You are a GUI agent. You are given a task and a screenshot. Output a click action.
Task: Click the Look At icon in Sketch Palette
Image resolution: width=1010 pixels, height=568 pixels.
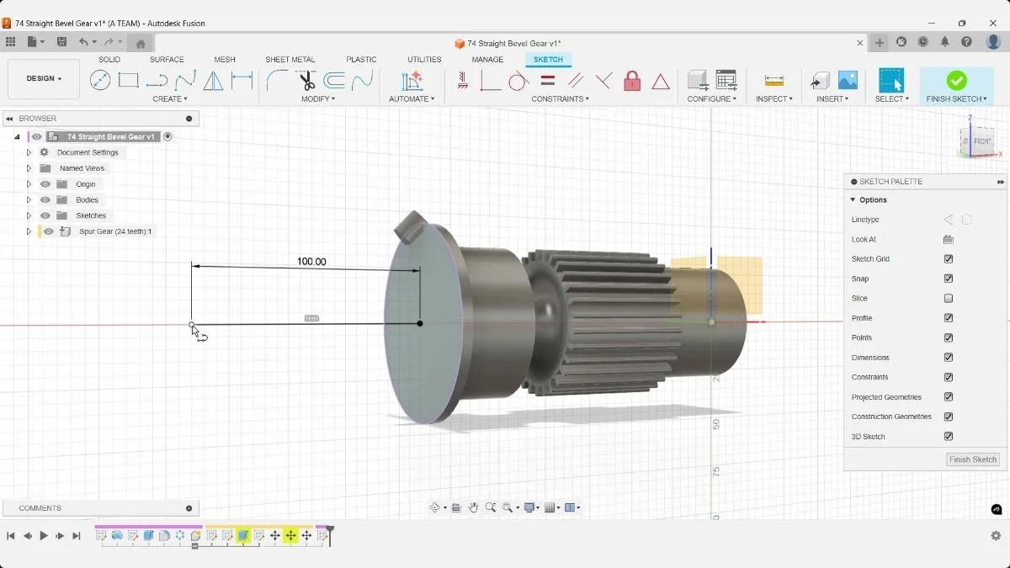point(949,239)
